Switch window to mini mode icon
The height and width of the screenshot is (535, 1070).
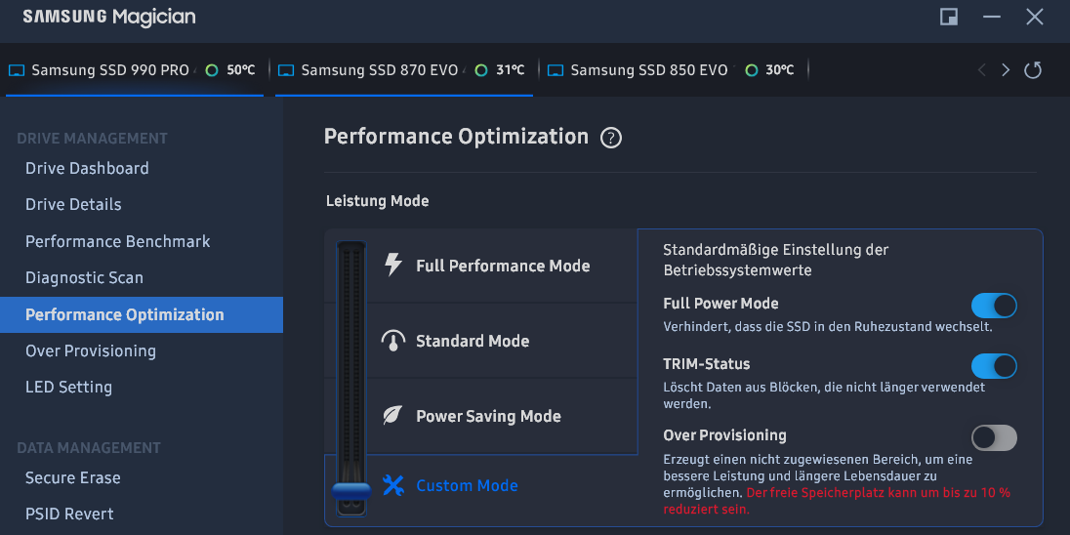pyautogui.click(x=949, y=17)
